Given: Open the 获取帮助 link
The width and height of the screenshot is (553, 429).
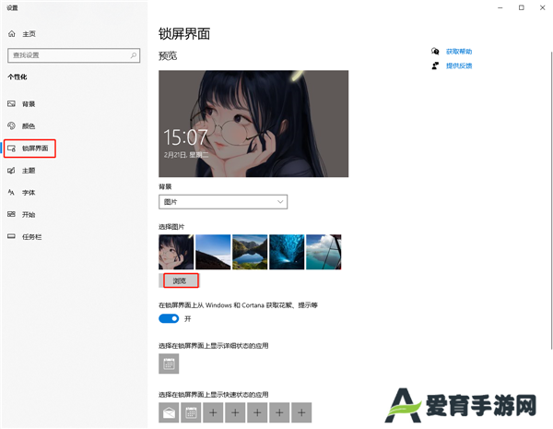Looking at the screenshot, I should click(459, 52).
